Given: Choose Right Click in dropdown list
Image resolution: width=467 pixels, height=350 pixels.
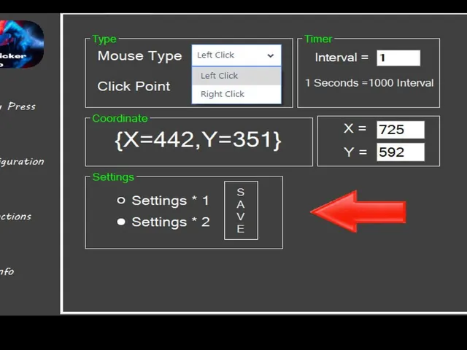Looking at the screenshot, I should [236, 94].
